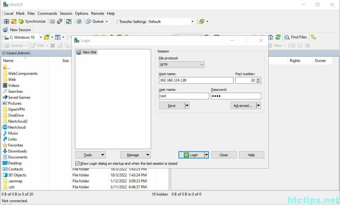Viewport: 340px width, 205px height.
Task: Click the Name column header in local panel
Action: pos(25,61)
